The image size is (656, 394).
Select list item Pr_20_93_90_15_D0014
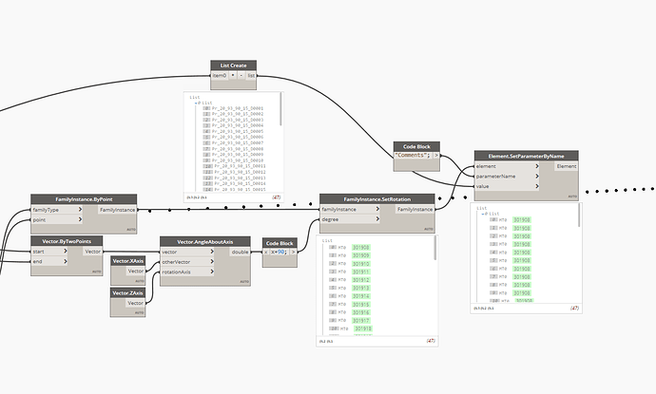point(241,183)
